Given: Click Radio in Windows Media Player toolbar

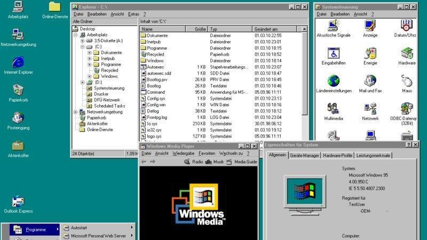Looking at the screenshot, I should [193, 162].
